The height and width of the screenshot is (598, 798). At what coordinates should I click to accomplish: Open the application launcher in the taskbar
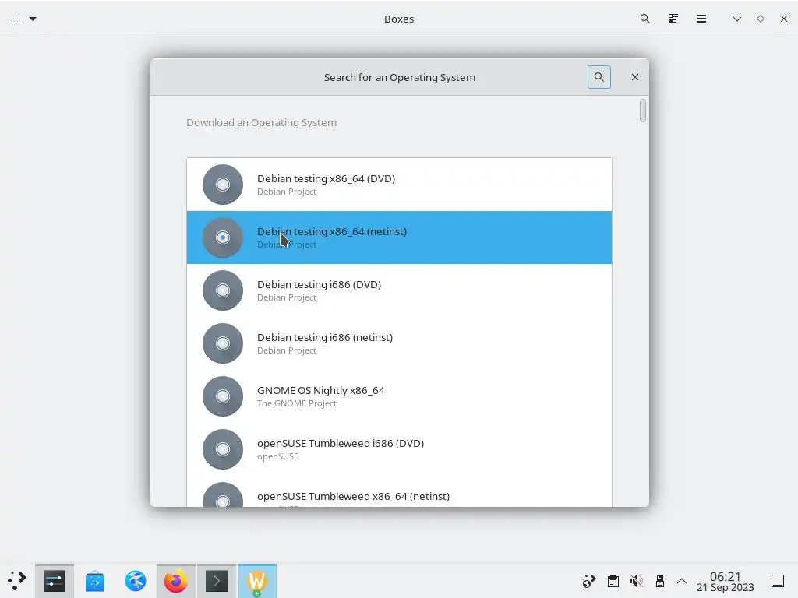(x=17, y=581)
